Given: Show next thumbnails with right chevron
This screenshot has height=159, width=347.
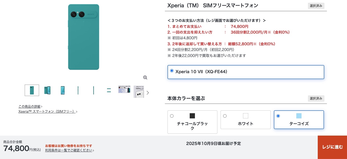Looking at the screenshot, I should [148, 93].
